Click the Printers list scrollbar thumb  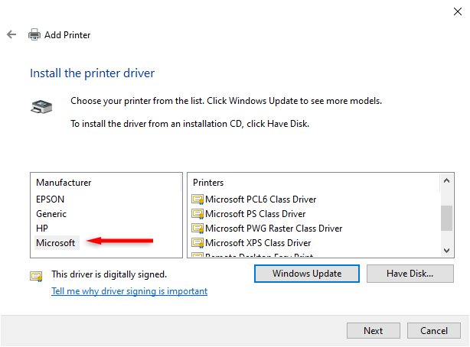pyautogui.click(x=447, y=217)
